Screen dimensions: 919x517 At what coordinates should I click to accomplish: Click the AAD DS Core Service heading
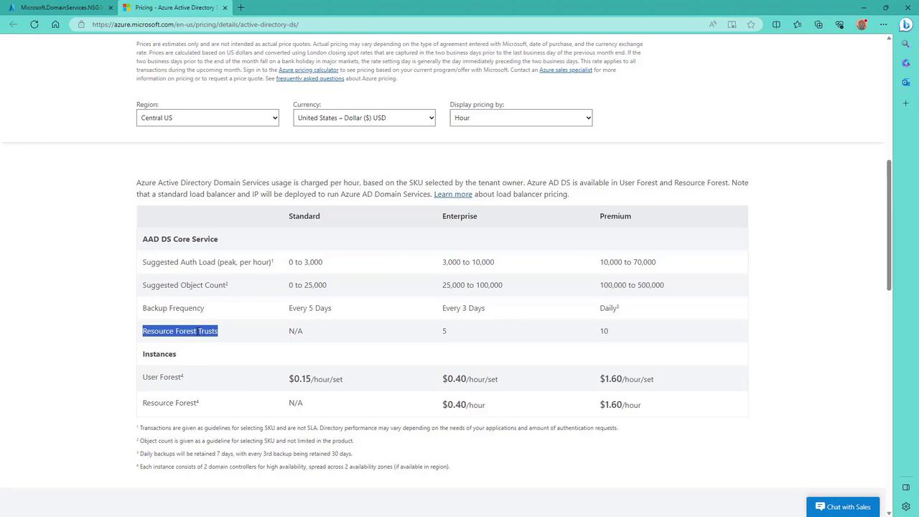click(180, 239)
